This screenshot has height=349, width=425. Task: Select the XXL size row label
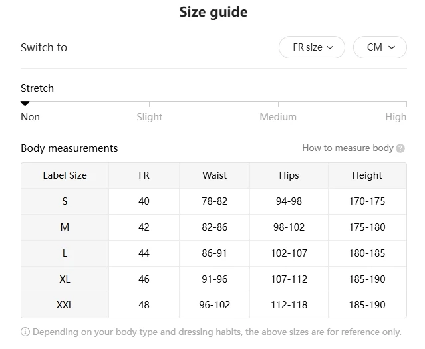(x=65, y=305)
